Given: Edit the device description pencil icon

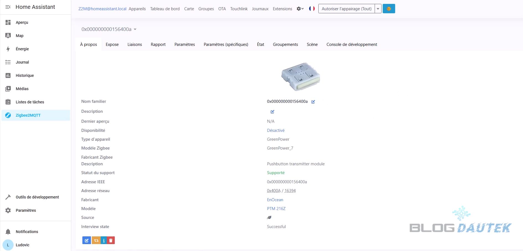Looking at the screenshot, I should point(272,112).
